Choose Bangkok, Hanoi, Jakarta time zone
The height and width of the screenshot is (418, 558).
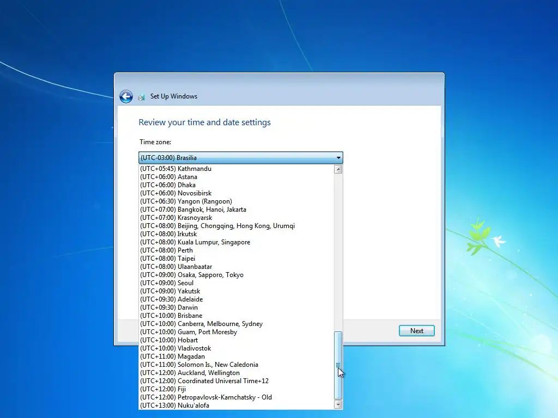coord(236,210)
